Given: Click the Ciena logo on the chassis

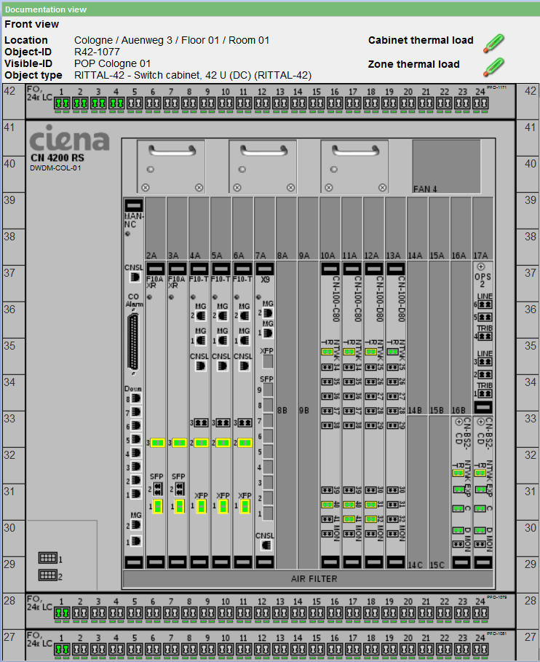Looking at the screenshot, I should click(x=69, y=141).
